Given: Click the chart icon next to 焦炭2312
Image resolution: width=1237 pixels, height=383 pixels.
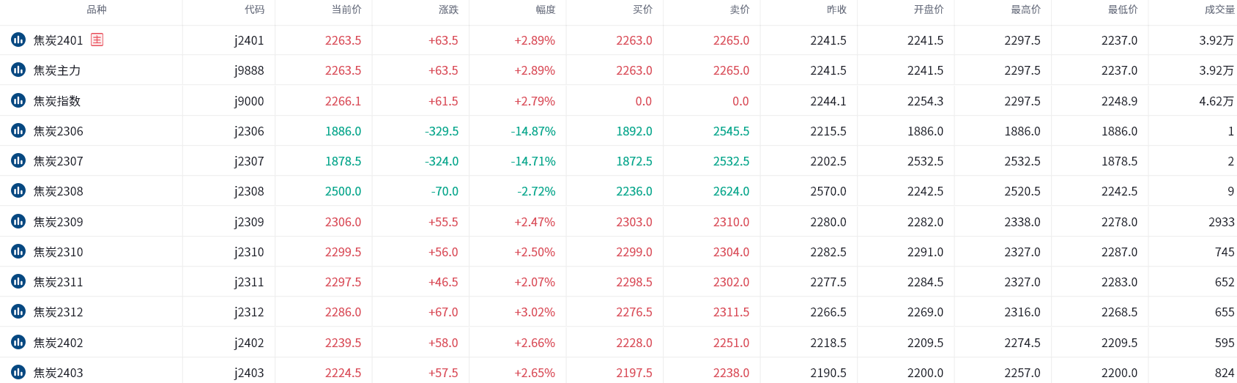Looking at the screenshot, I should 18,311.
